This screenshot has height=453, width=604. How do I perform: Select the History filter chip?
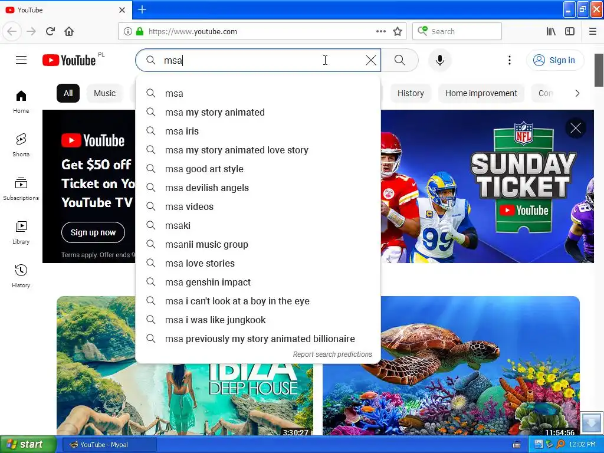click(411, 93)
